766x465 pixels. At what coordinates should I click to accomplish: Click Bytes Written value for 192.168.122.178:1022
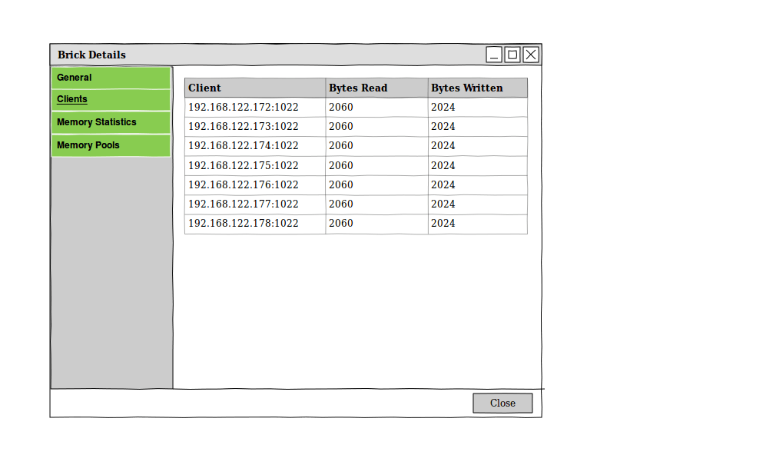click(x=443, y=224)
